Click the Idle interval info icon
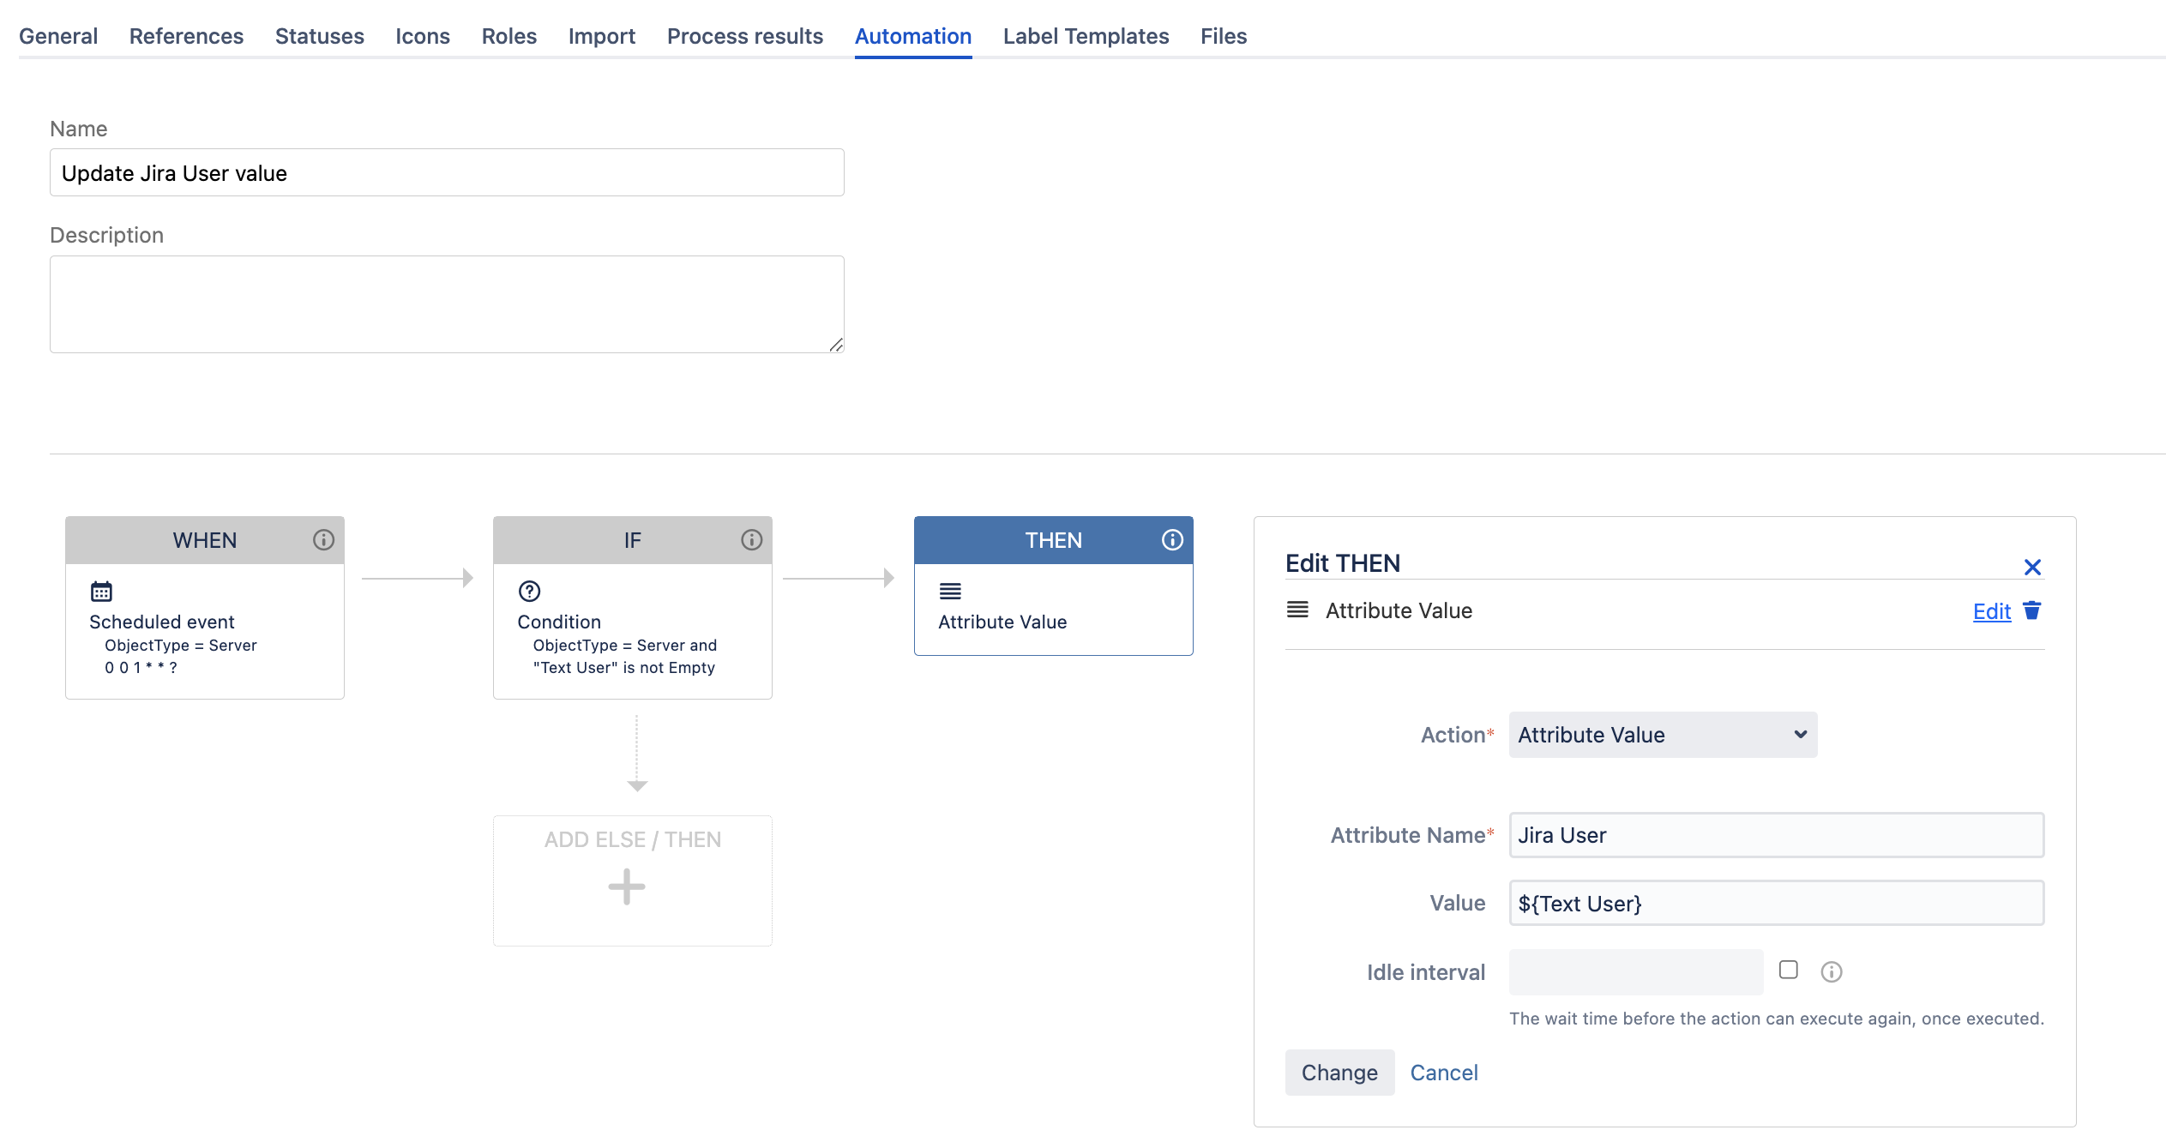 [1832, 971]
